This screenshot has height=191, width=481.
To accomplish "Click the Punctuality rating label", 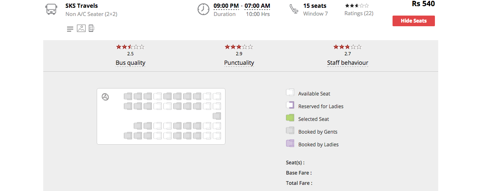I will [239, 63].
